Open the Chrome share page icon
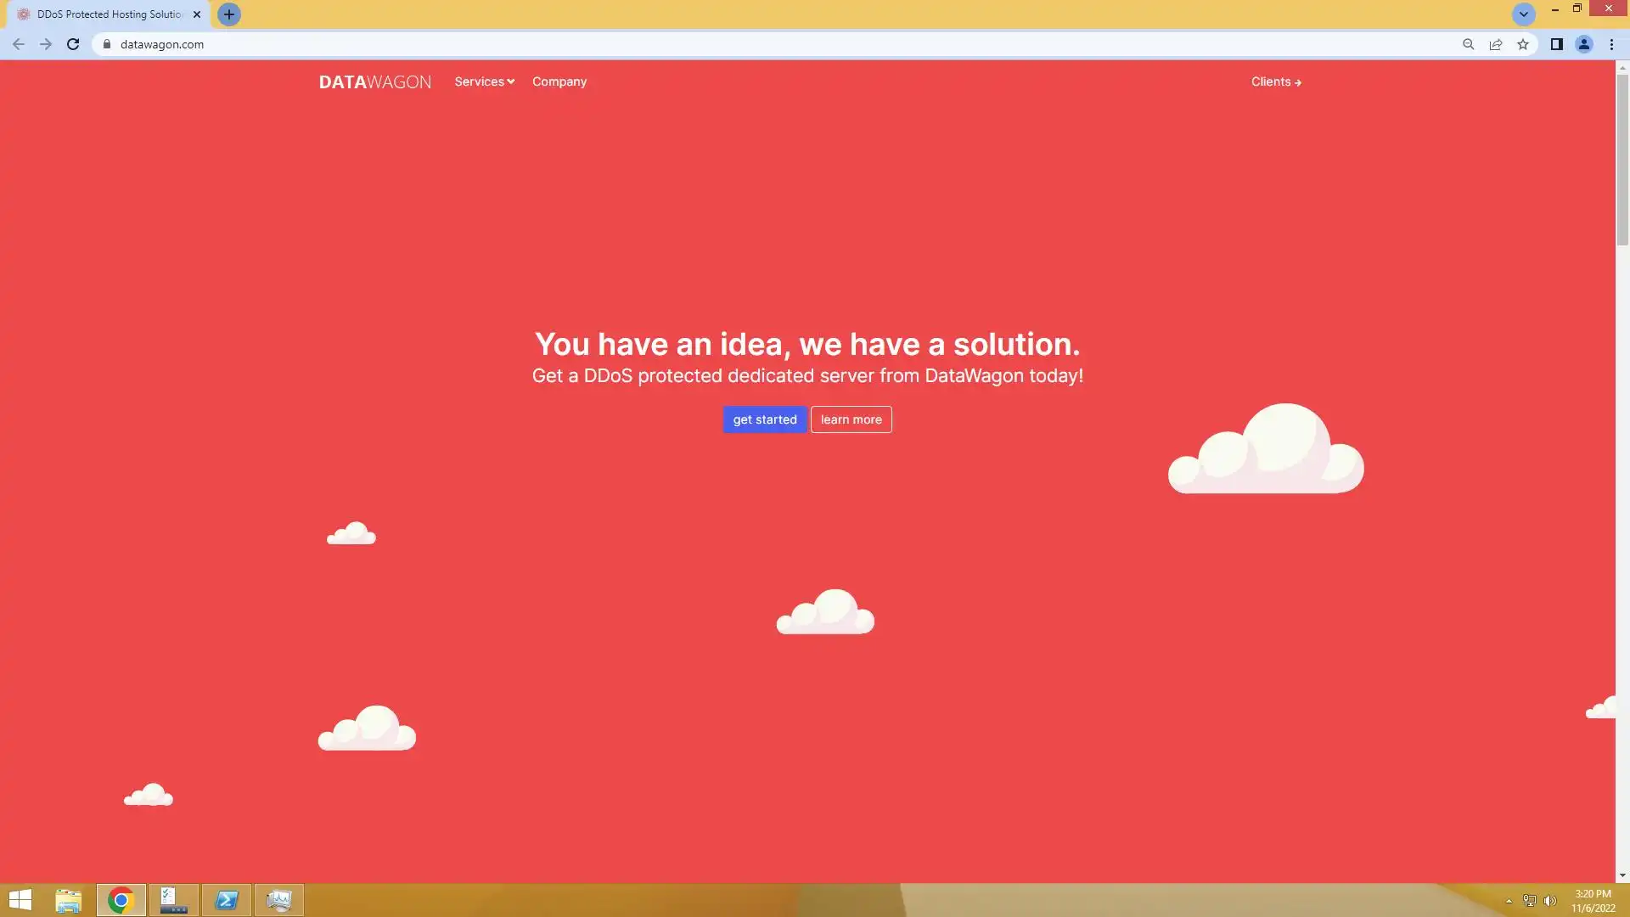This screenshot has width=1630, height=917. (1496, 44)
